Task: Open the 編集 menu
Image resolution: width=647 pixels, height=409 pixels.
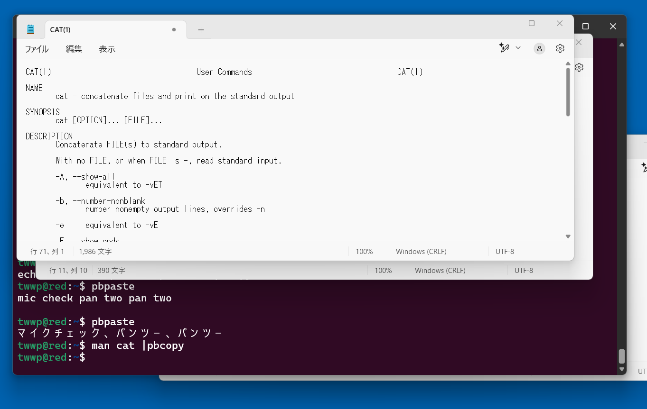Action: 74,49
